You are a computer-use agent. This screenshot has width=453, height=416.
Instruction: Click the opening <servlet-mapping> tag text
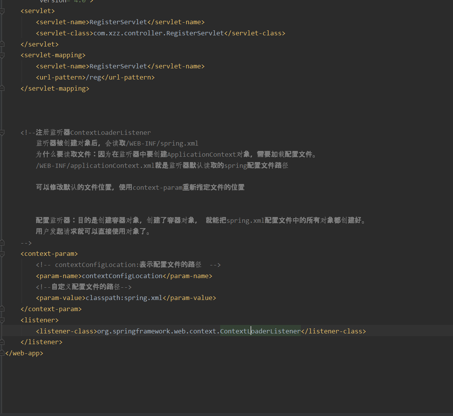[53, 55]
